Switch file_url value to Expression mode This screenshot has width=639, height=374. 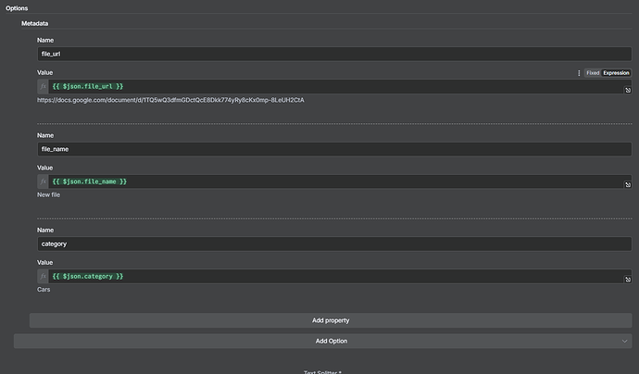pyautogui.click(x=616, y=73)
